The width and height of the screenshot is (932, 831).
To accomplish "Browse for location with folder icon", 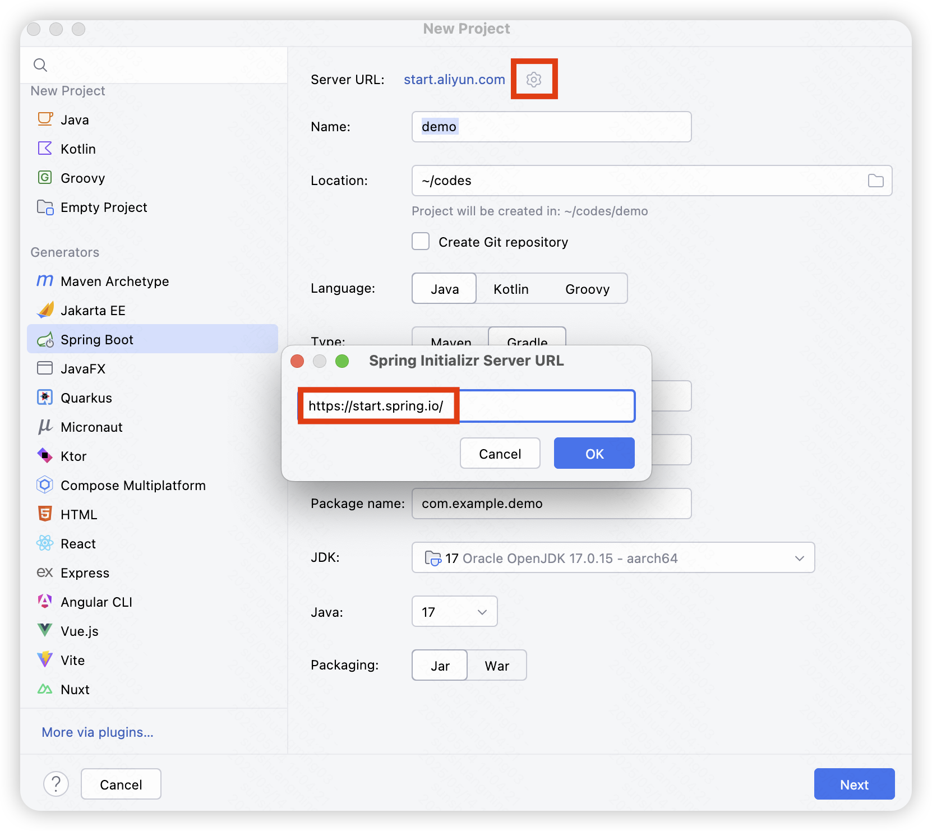I will point(875,181).
